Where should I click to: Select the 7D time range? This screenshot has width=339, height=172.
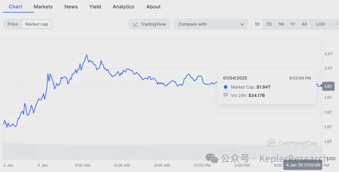pyautogui.click(x=269, y=24)
